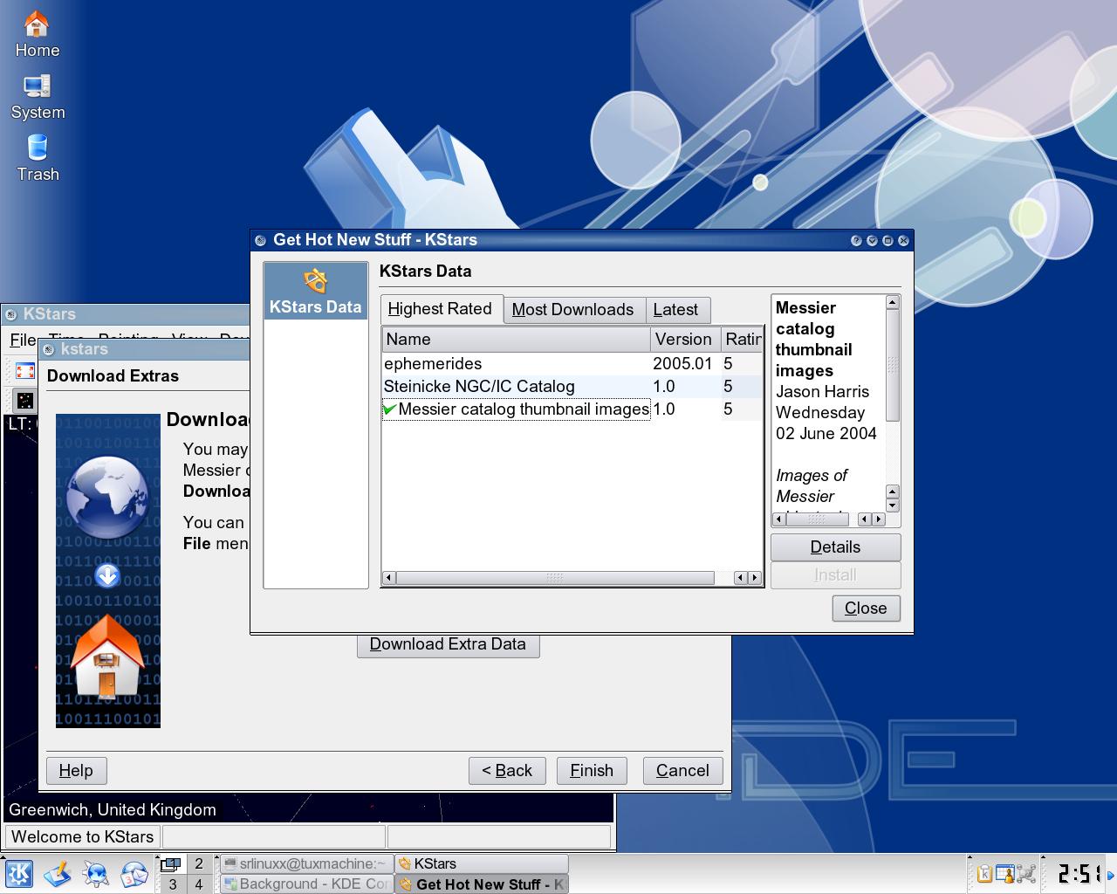Open the File menu in KStars window
1117x894 pixels.
tap(23, 340)
